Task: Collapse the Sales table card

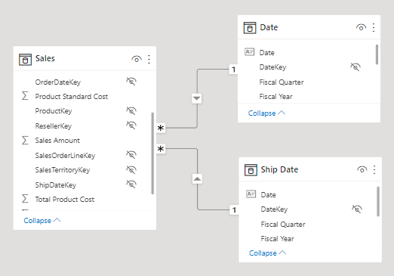Action: [42, 221]
